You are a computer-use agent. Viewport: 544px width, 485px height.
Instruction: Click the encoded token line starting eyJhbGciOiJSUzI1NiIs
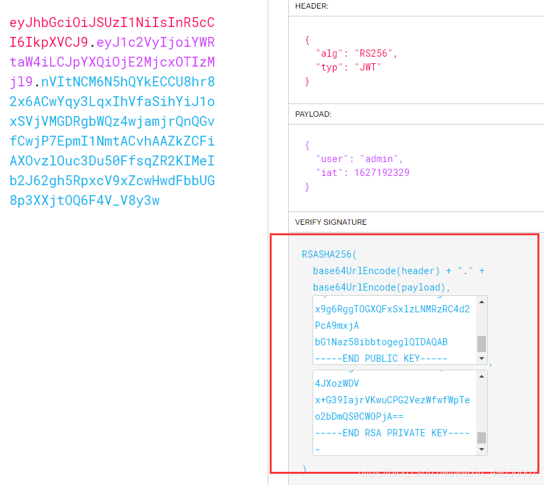pyautogui.click(x=112, y=22)
